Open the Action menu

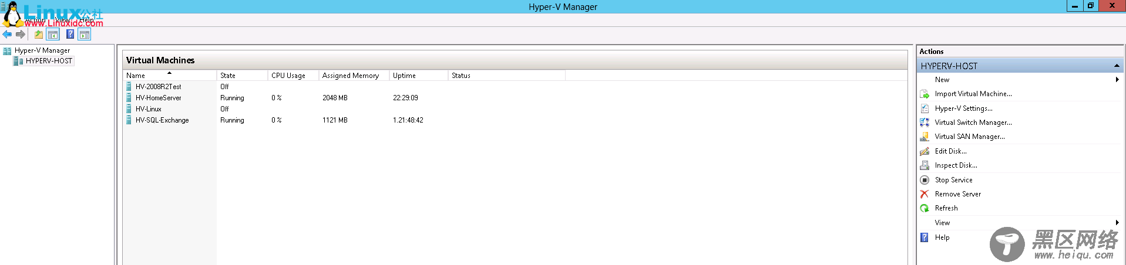[x=36, y=20]
